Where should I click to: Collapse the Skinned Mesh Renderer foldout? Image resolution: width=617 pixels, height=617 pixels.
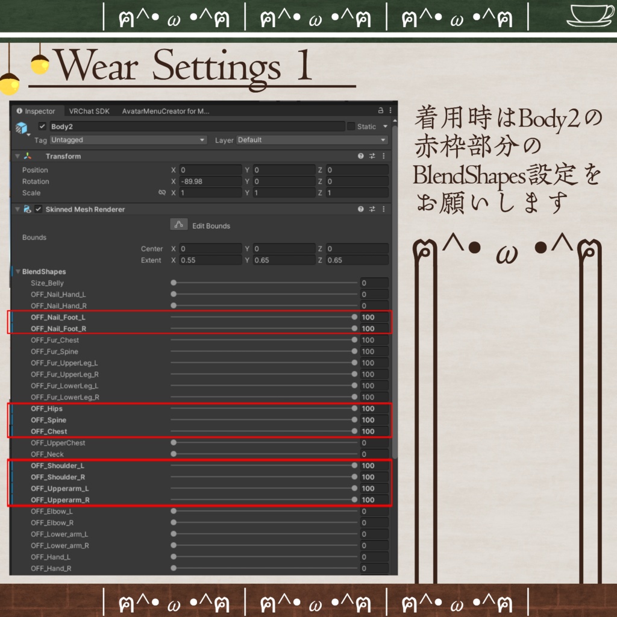coord(17,209)
